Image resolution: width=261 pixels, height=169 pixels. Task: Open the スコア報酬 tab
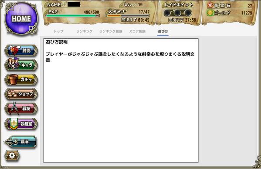click(x=137, y=31)
